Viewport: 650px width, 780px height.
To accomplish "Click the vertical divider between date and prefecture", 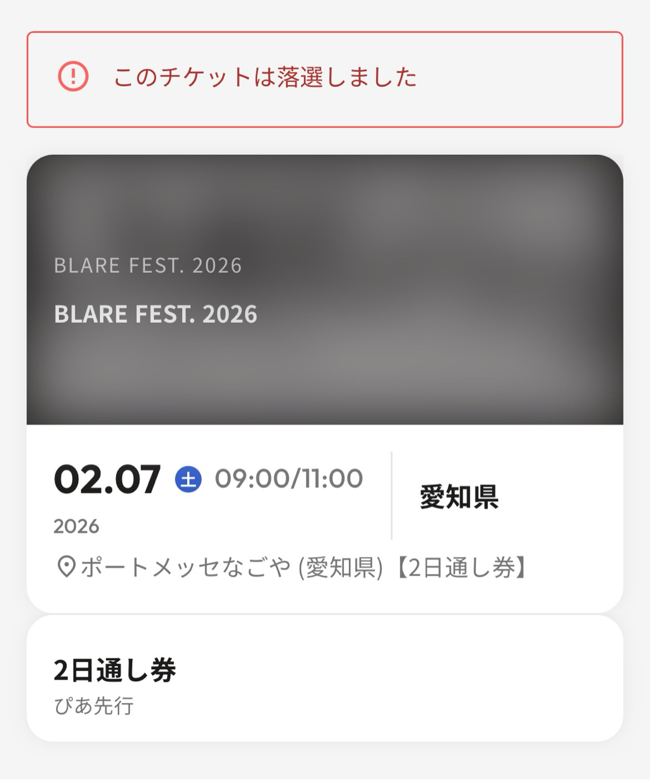I will click(x=392, y=496).
